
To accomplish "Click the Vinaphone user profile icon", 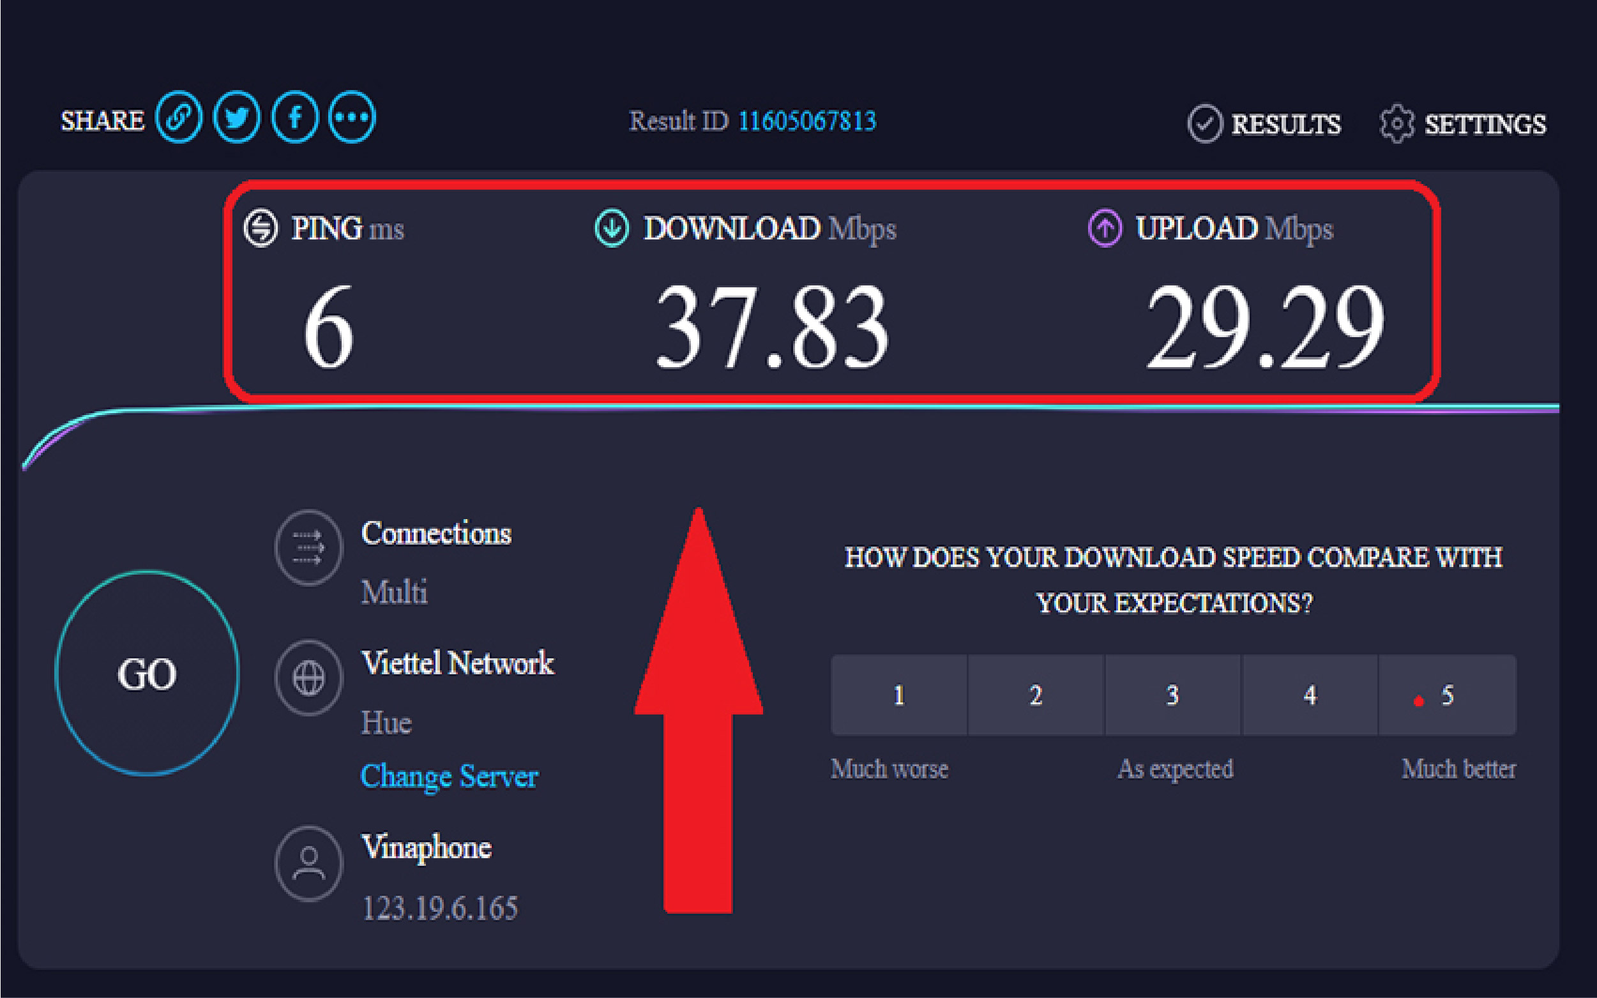I will pos(308,863).
